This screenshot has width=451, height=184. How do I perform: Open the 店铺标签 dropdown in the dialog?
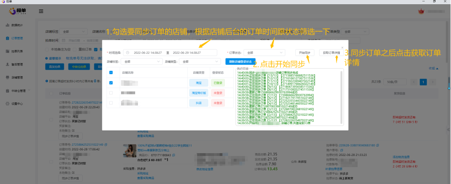142,62
